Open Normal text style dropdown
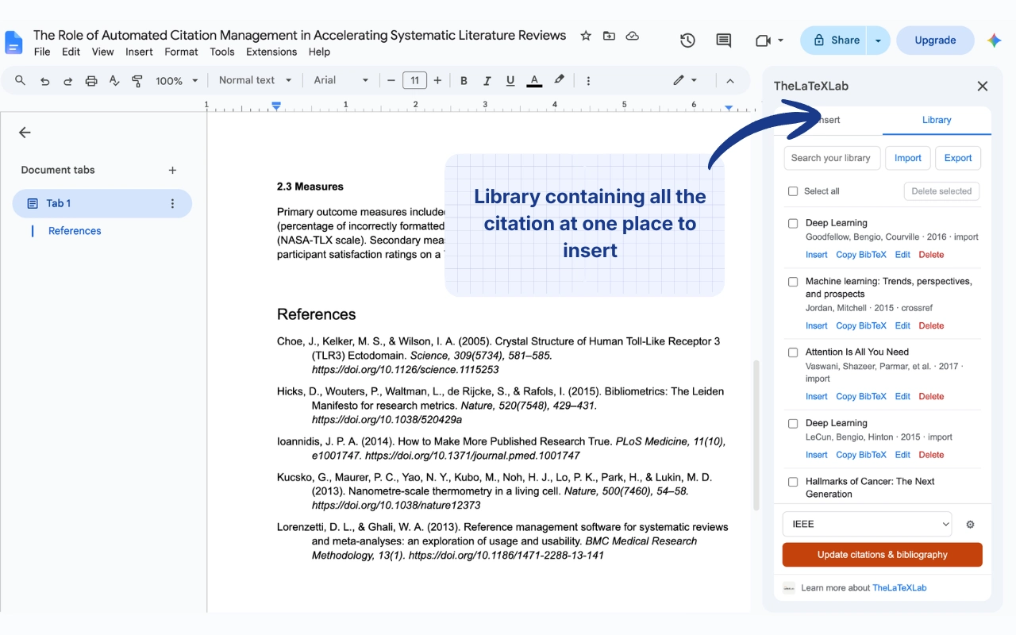 click(256, 80)
